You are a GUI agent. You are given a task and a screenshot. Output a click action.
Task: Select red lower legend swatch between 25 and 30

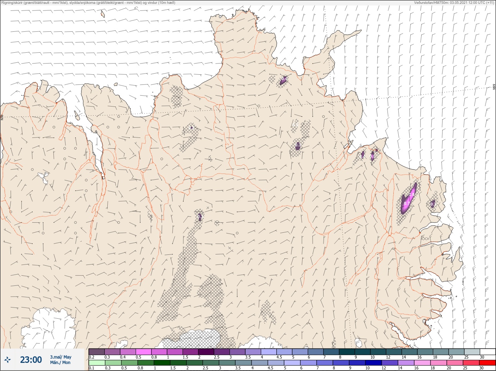click(x=471, y=363)
